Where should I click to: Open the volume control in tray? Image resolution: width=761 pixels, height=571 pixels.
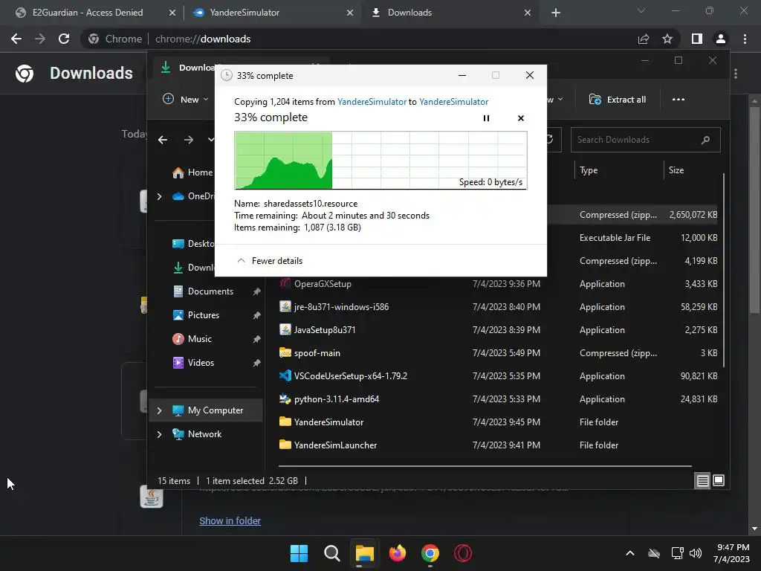coord(696,553)
